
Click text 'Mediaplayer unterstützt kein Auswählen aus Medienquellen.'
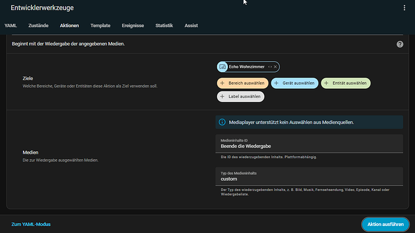click(291, 123)
